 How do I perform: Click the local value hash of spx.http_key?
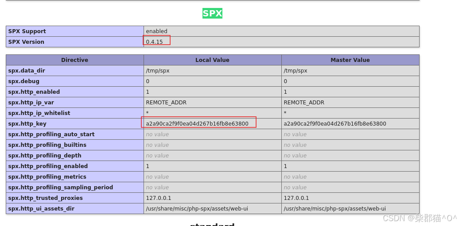(x=197, y=124)
